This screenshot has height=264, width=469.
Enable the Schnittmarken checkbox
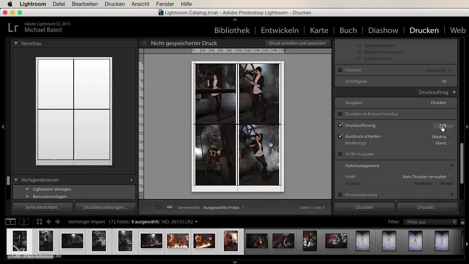click(x=359, y=59)
